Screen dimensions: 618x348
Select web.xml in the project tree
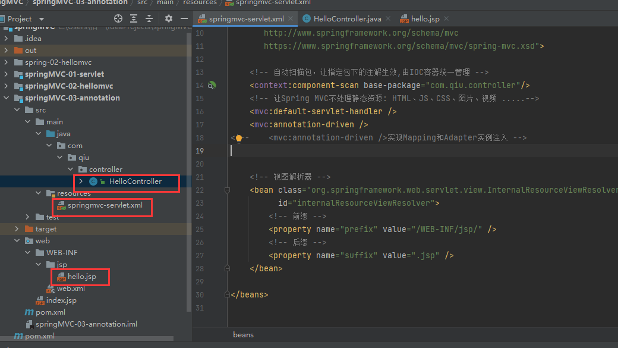coord(71,289)
